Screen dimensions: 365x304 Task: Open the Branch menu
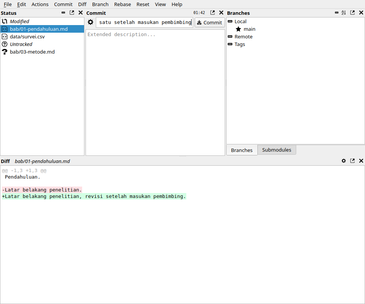(x=100, y=5)
